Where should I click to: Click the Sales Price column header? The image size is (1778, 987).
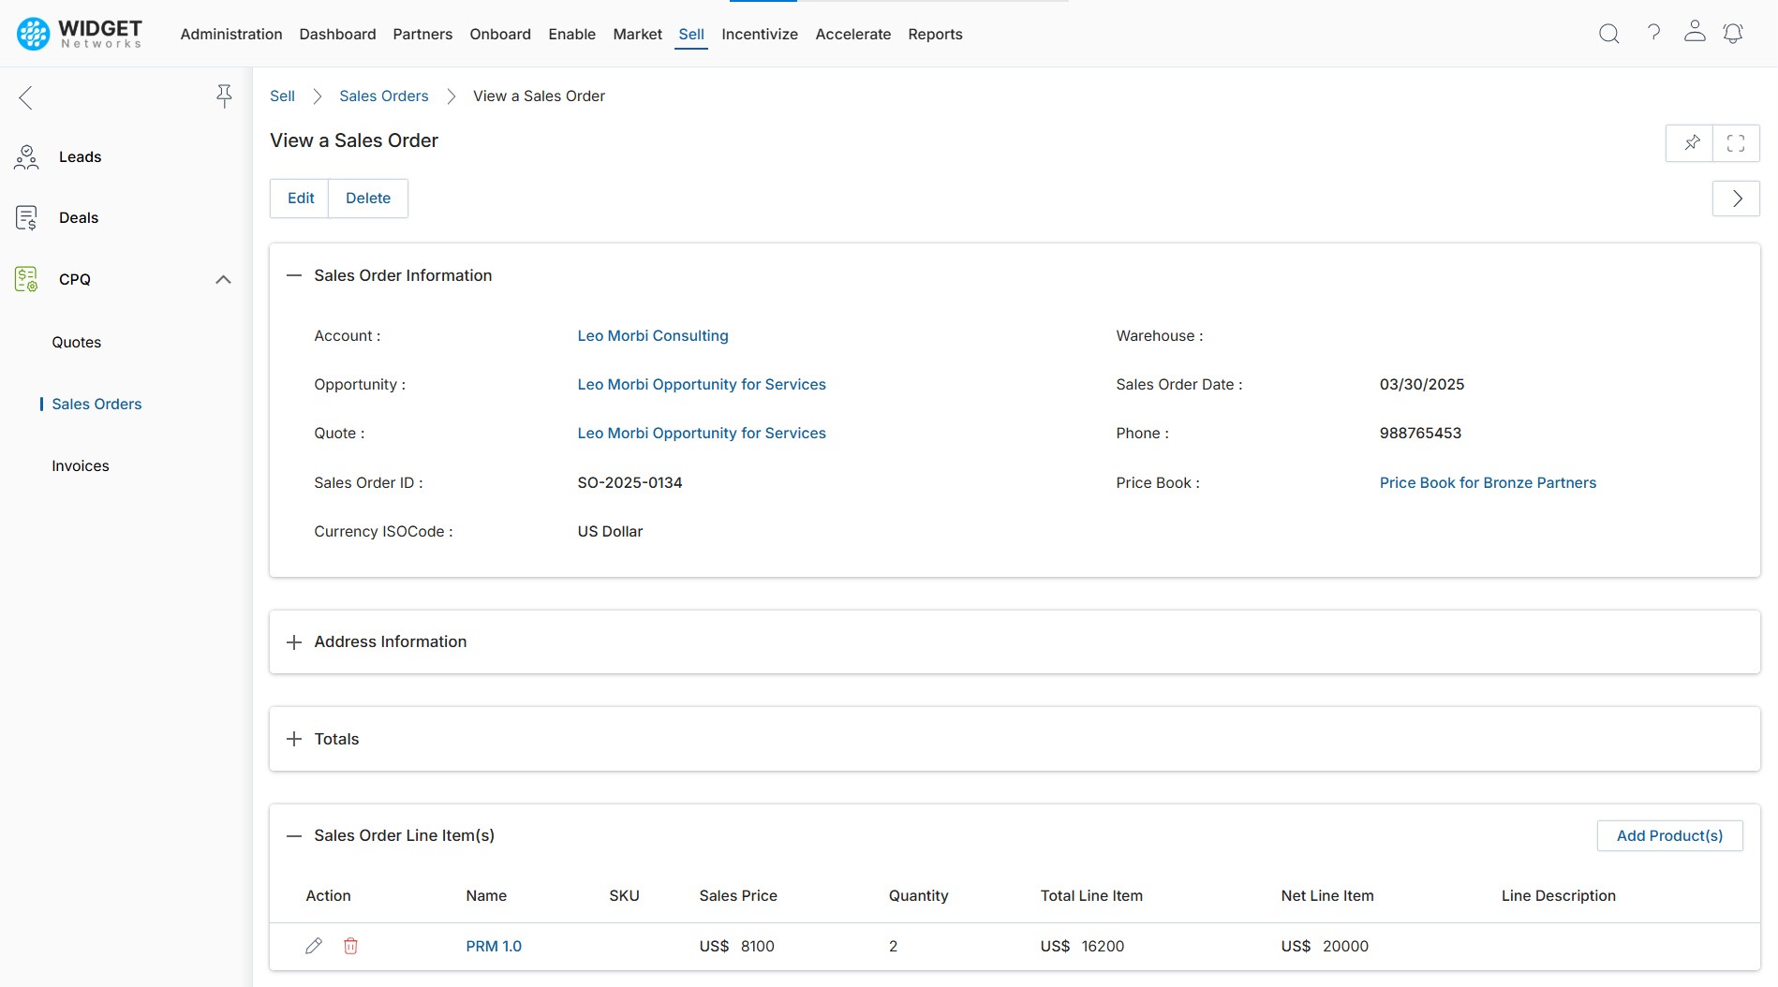738,895
